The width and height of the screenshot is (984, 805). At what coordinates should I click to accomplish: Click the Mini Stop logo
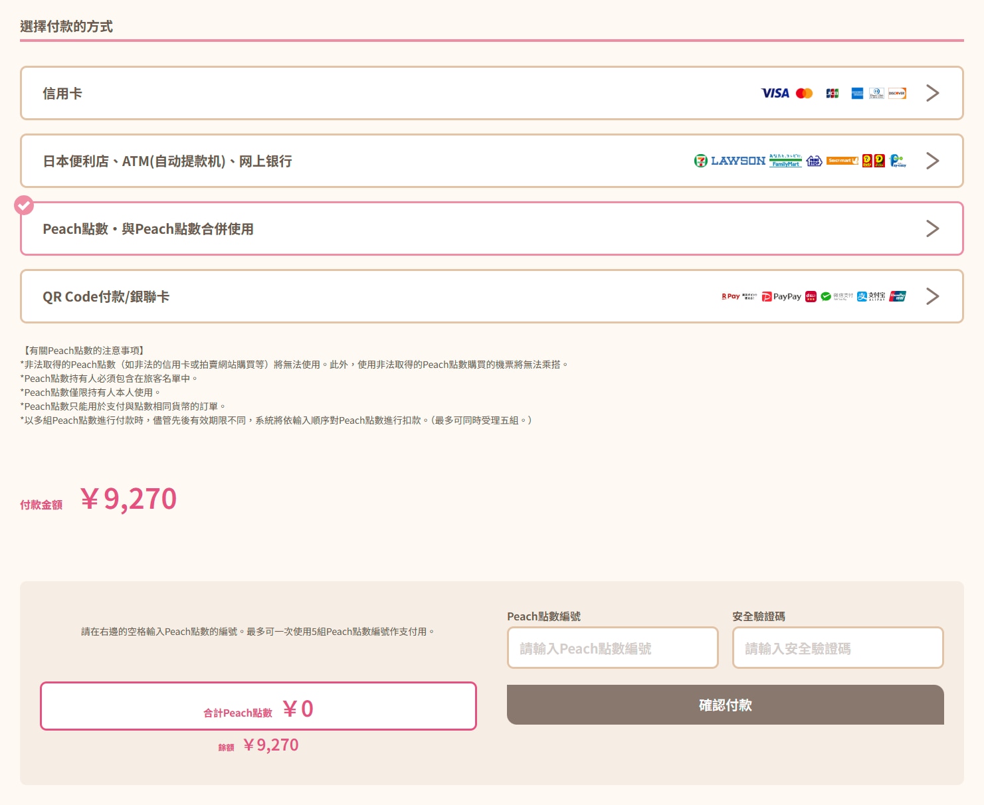[814, 161]
